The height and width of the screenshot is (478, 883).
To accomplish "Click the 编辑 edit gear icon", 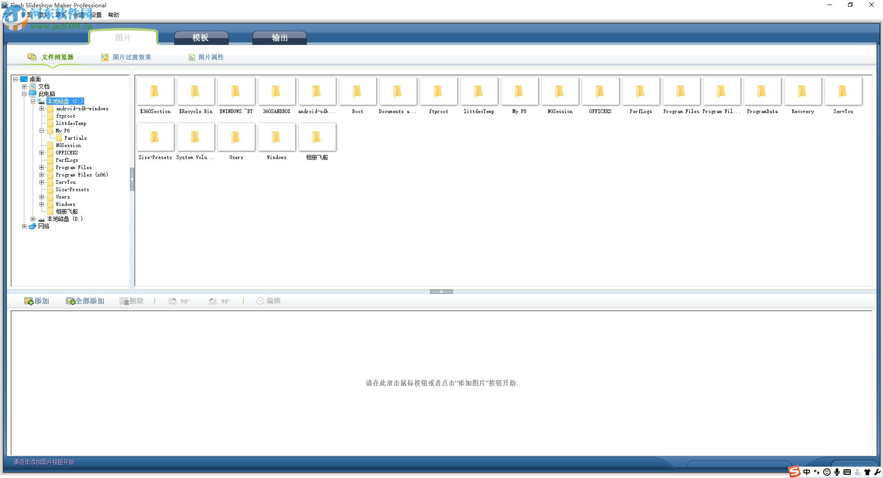I will [x=260, y=301].
